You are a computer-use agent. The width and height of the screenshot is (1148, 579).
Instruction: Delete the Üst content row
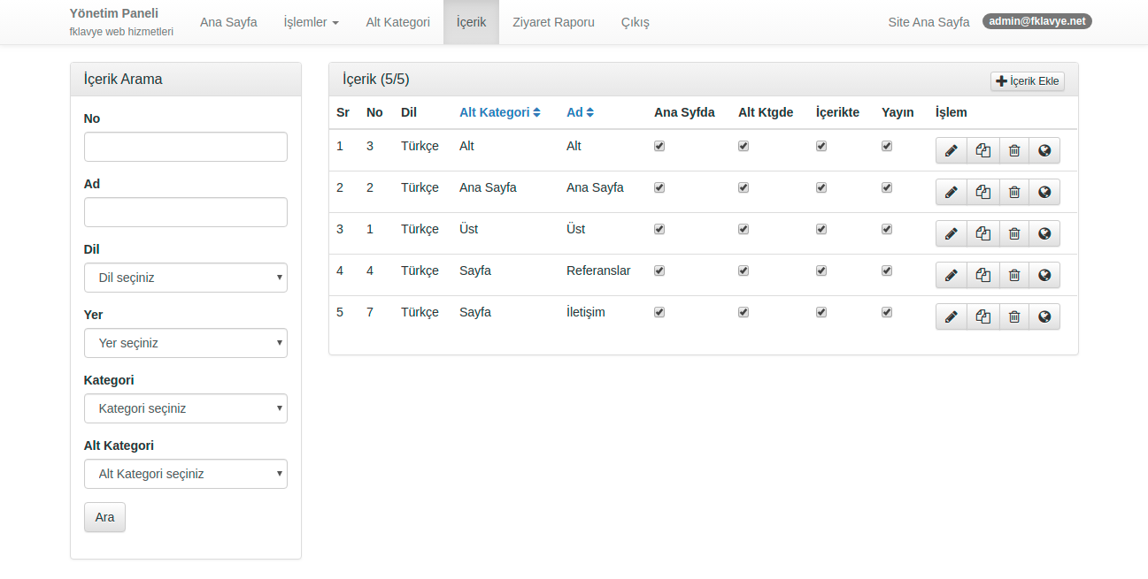click(x=1014, y=233)
